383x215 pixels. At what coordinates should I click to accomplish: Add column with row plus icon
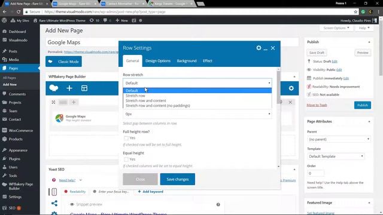74,102
